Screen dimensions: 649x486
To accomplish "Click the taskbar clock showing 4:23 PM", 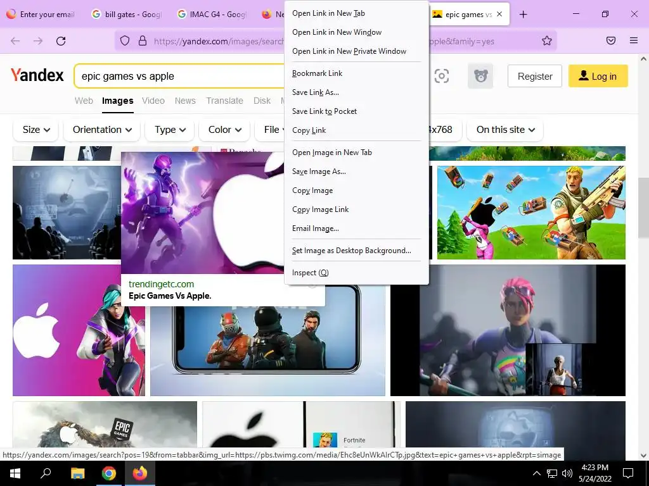I will (594, 473).
